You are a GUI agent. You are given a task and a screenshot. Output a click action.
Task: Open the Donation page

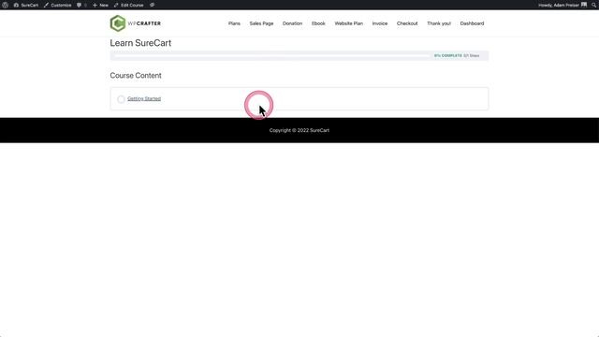pyautogui.click(x=292, y=23)
